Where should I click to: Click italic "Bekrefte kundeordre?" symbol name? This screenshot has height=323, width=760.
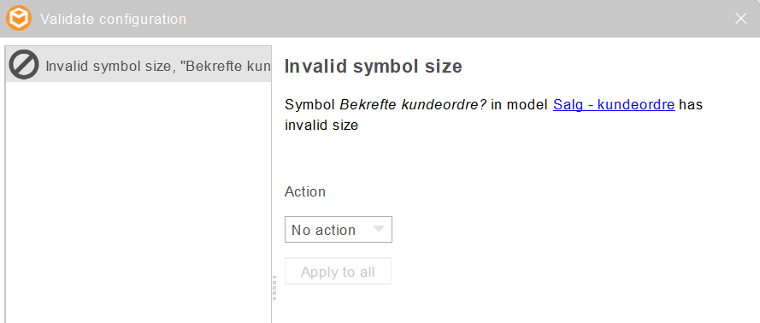tap(414, 104)
